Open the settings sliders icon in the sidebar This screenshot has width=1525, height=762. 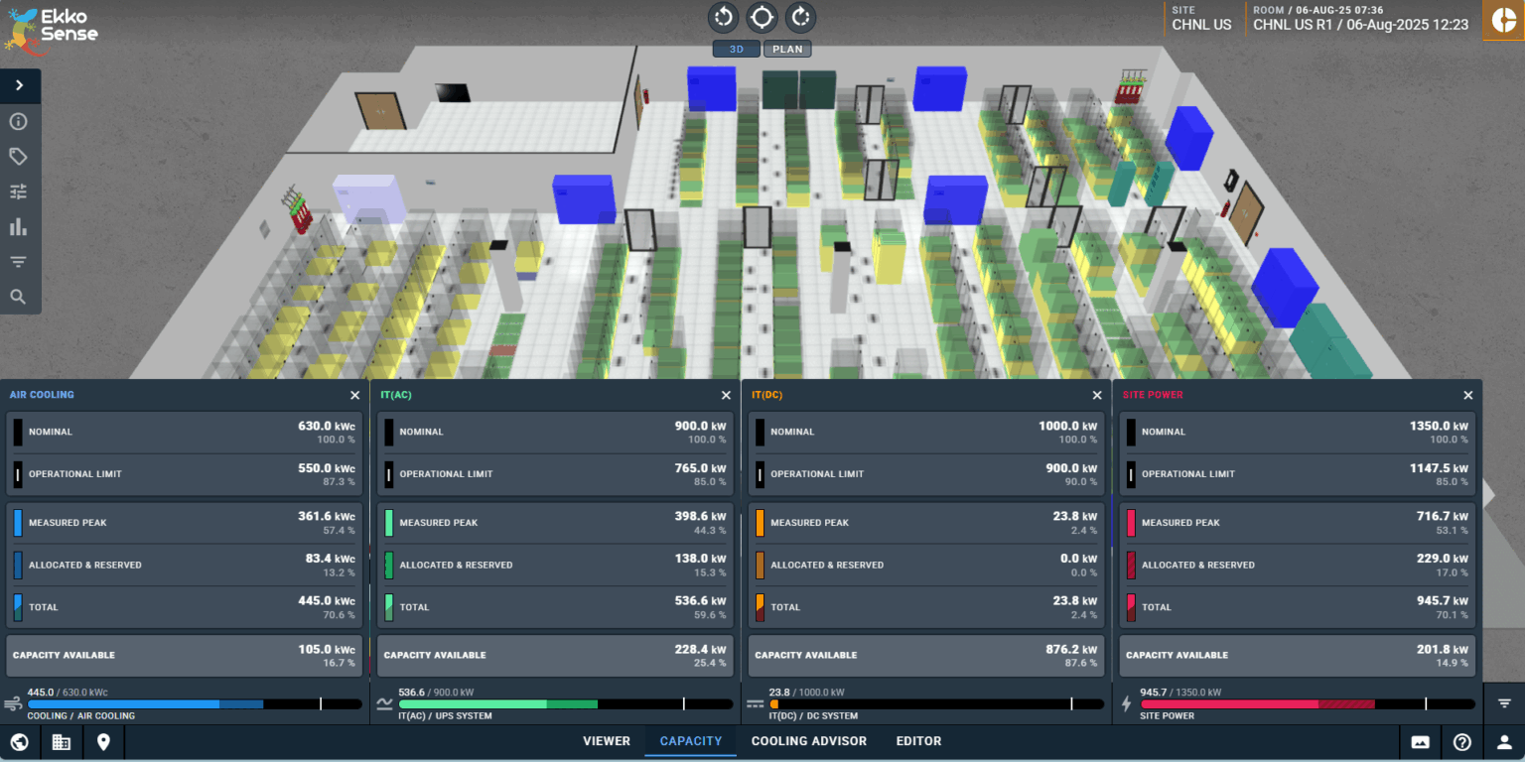pyautogui.click(x=20, y=190)
